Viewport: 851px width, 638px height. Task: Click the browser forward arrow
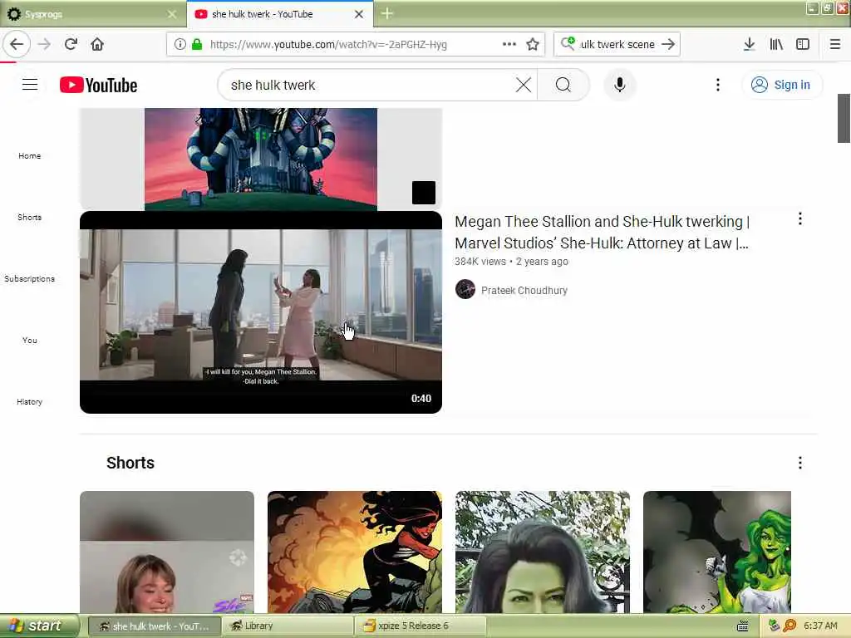tap(44, 44)
